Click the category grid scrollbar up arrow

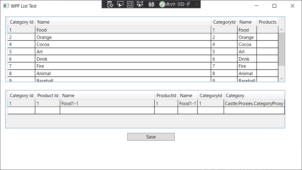tap(281, 30)
